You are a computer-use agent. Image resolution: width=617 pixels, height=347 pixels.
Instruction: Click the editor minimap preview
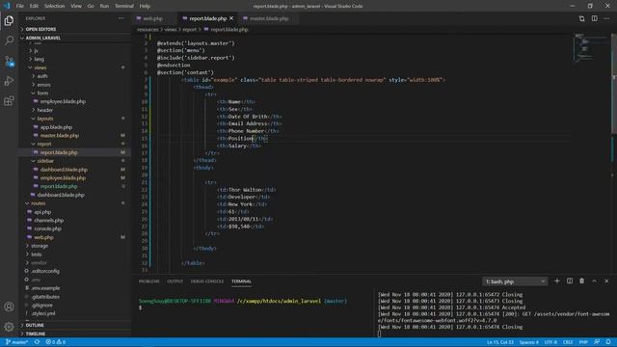[x=590, y=48]
